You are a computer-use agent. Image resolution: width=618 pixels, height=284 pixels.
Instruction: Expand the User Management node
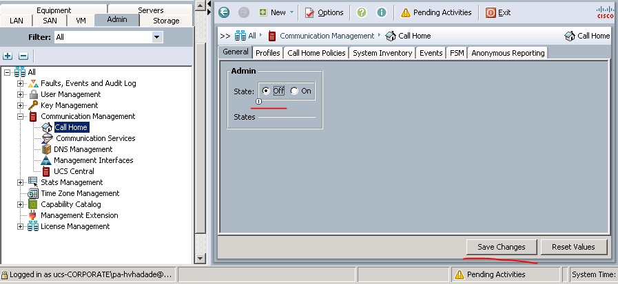(20, 94)
